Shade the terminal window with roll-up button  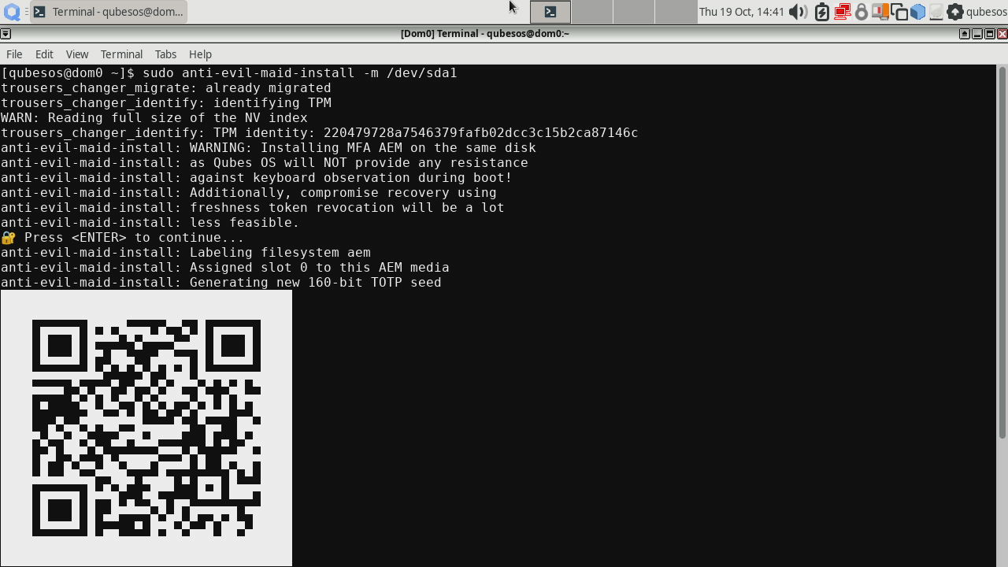(964, 33)
